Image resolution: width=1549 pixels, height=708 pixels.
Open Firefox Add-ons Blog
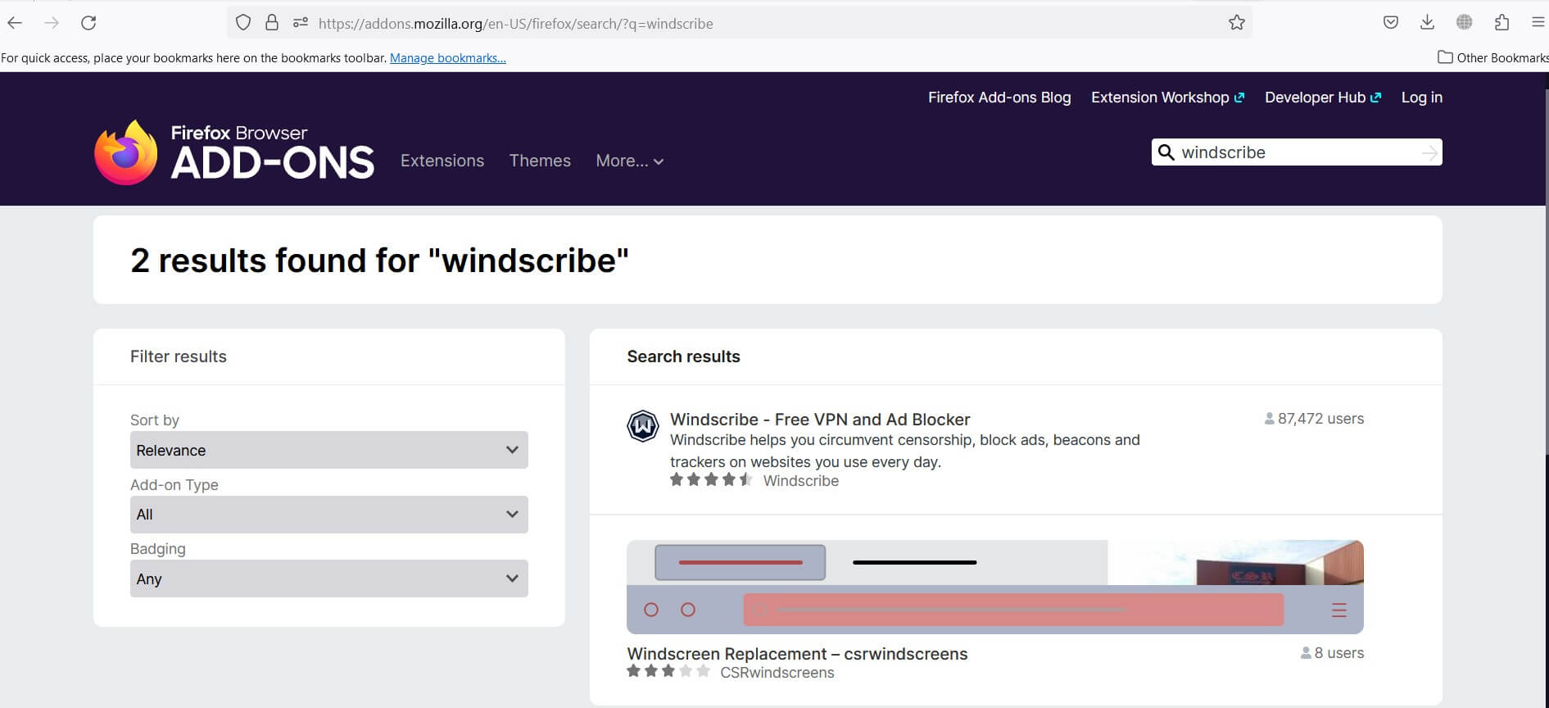[999, 98]
